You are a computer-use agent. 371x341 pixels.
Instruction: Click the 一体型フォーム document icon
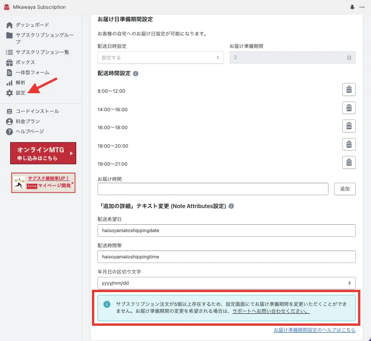click(x=9, y=73)
